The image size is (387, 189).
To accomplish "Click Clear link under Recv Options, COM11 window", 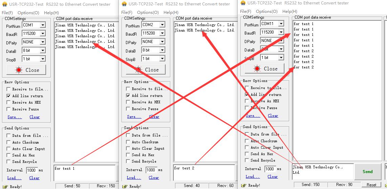I will tap(273, 115).
